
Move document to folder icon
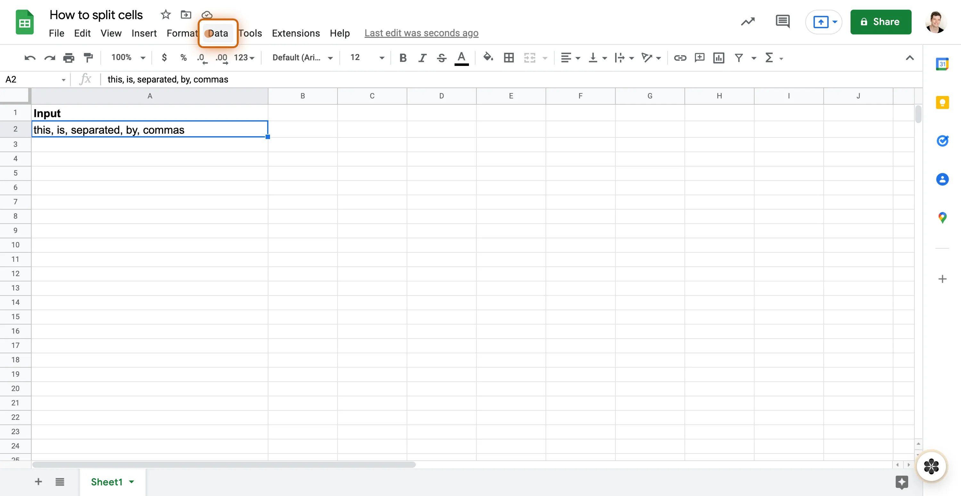(x=186, y=14)
